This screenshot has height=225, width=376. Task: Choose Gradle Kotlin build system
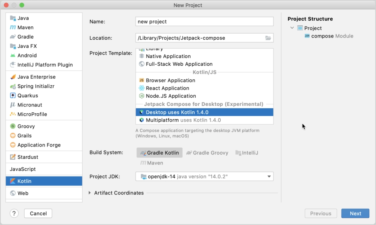pos(159,153)
